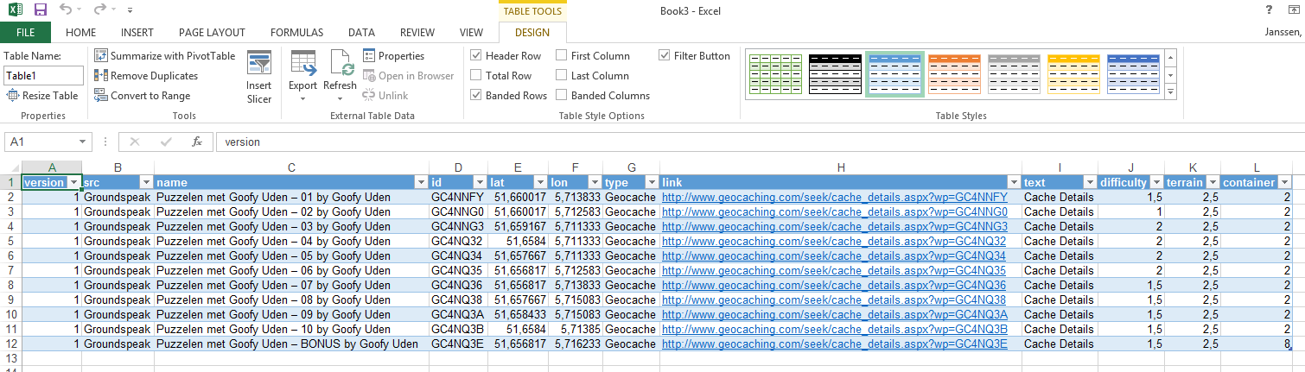
Task: Switch to the REVIEW tab
Action: pos(417,33)
